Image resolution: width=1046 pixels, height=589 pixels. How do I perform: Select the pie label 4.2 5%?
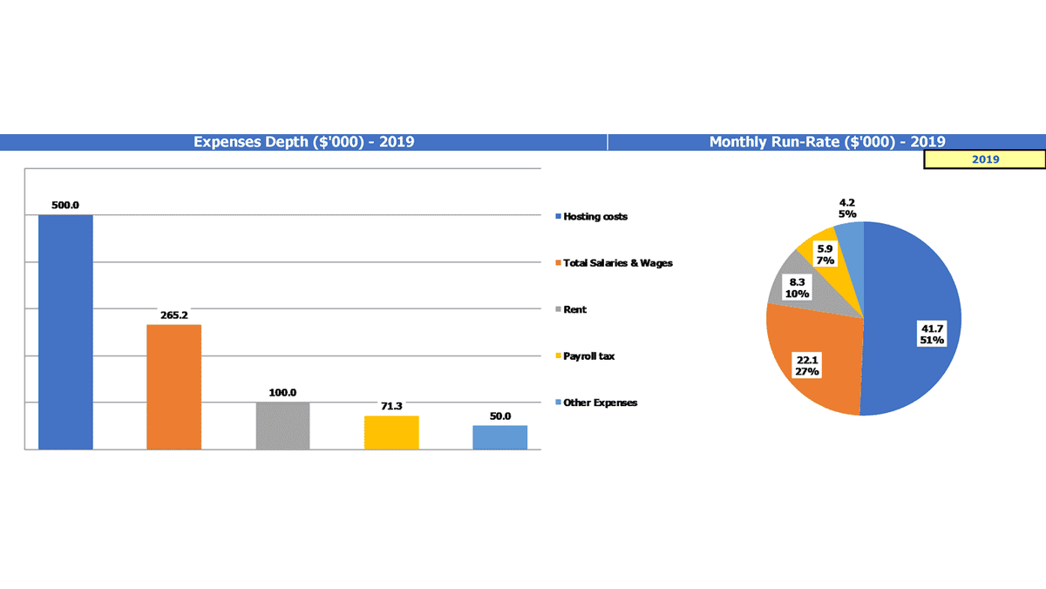(x=847, y=207)
